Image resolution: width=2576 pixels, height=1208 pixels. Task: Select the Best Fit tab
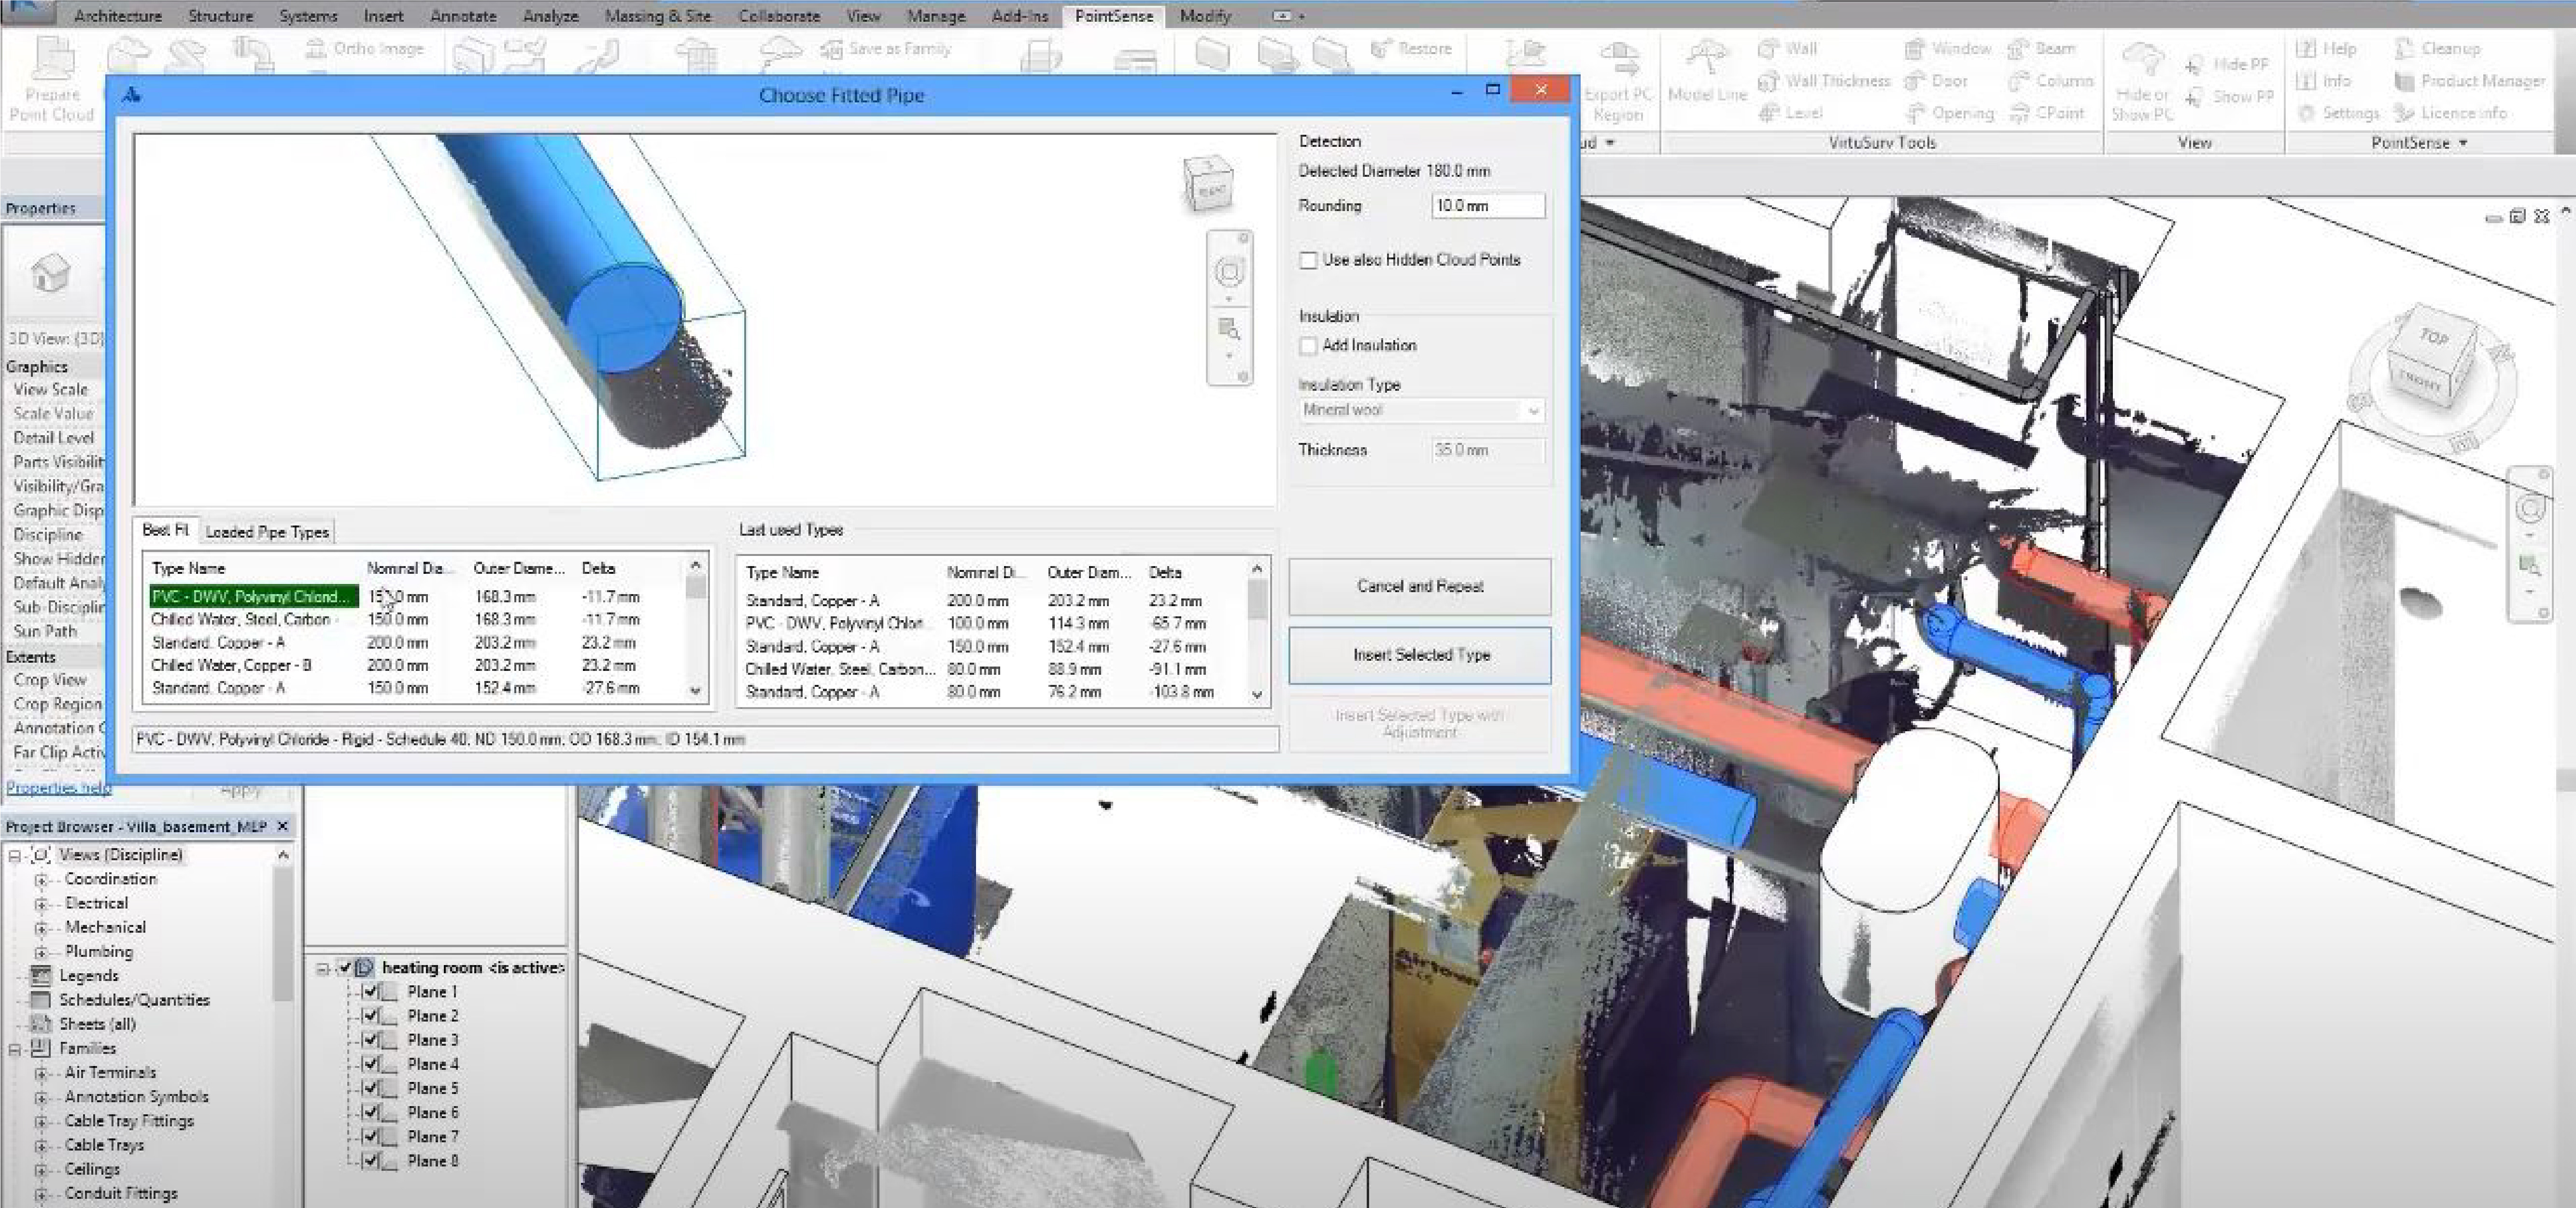point(166,530)
